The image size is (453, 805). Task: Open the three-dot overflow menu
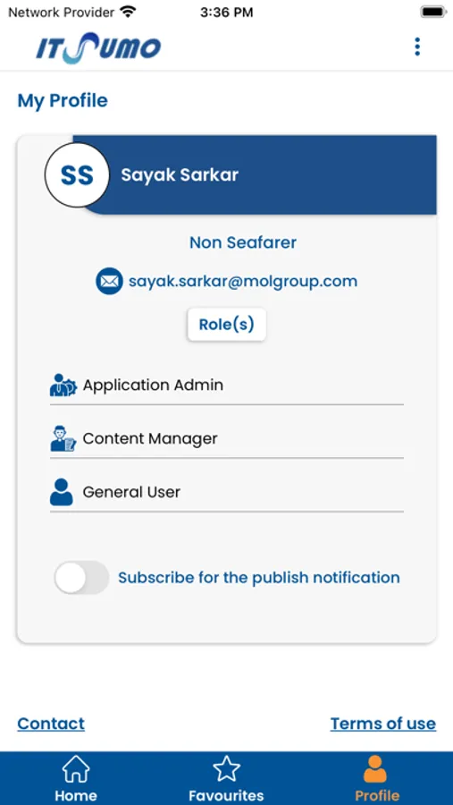pos(417,47)
